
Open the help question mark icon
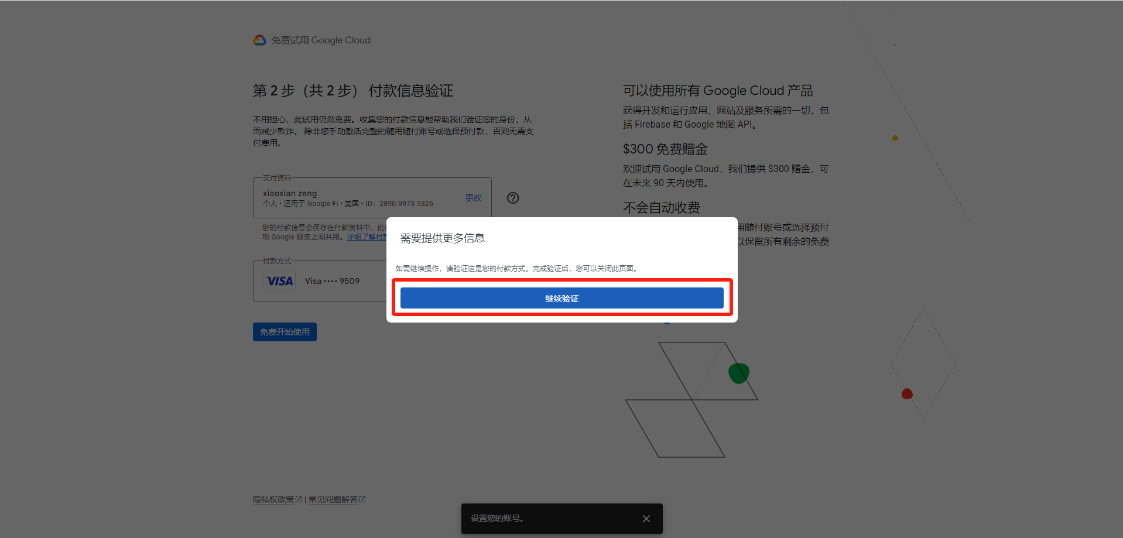pos(513,198)
